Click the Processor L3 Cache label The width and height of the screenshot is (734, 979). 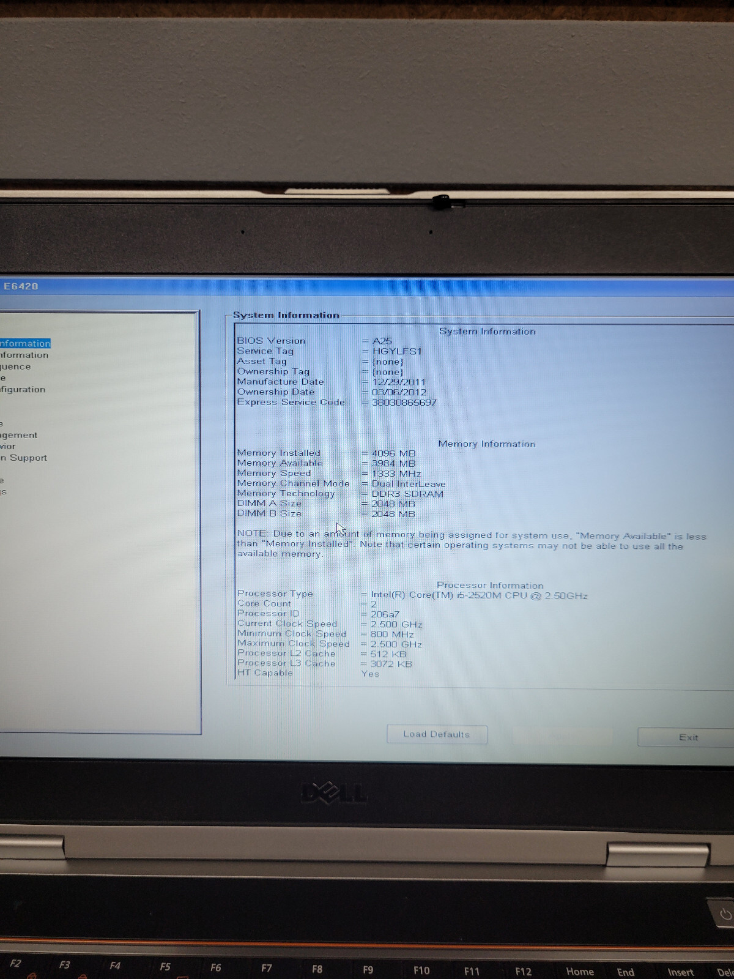pos(286,663)
